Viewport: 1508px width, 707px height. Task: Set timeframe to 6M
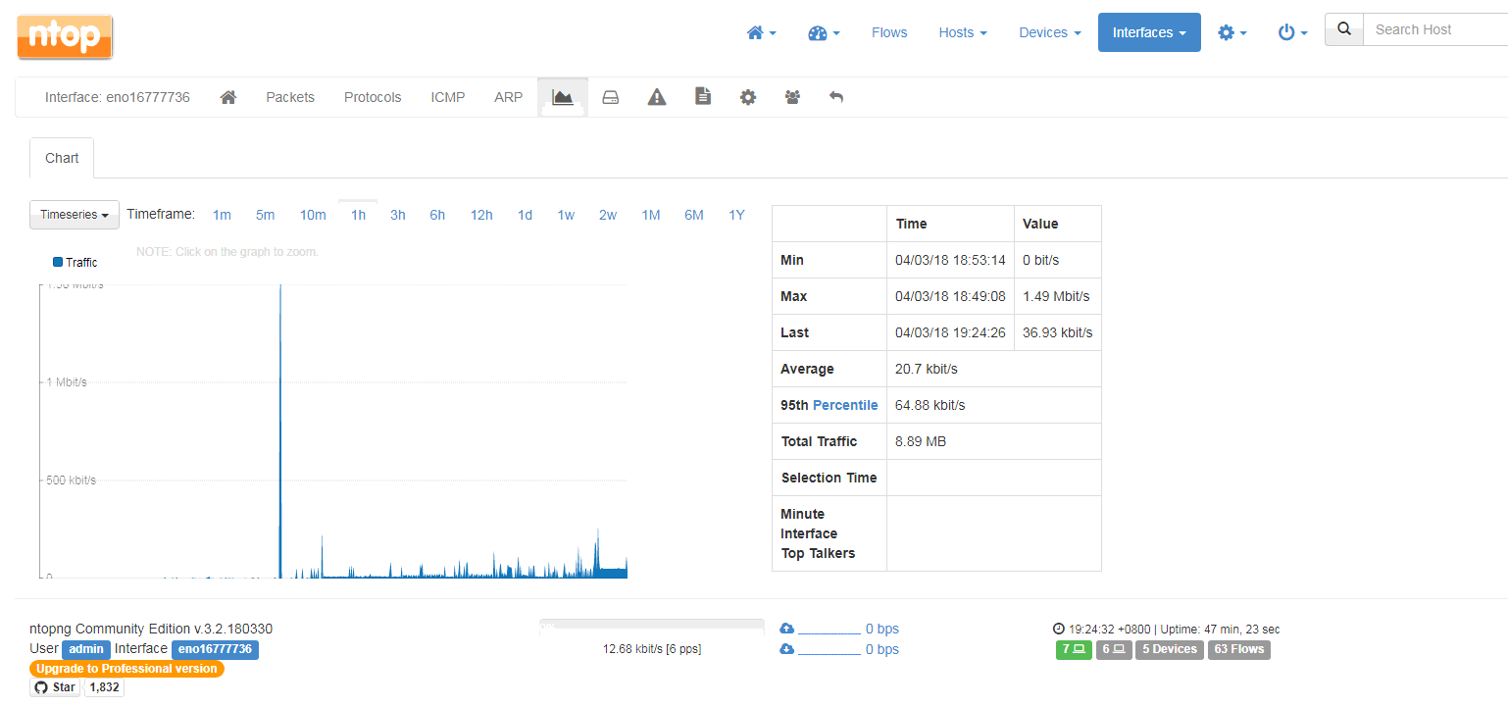pos(694,215)
